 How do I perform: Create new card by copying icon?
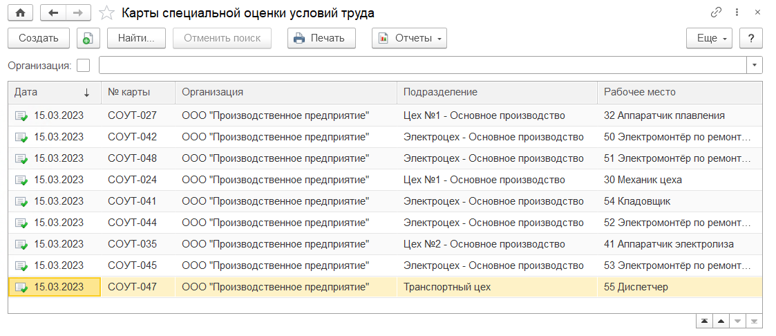88,38
